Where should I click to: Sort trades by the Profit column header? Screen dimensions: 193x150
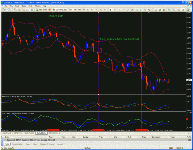(189, 137)
